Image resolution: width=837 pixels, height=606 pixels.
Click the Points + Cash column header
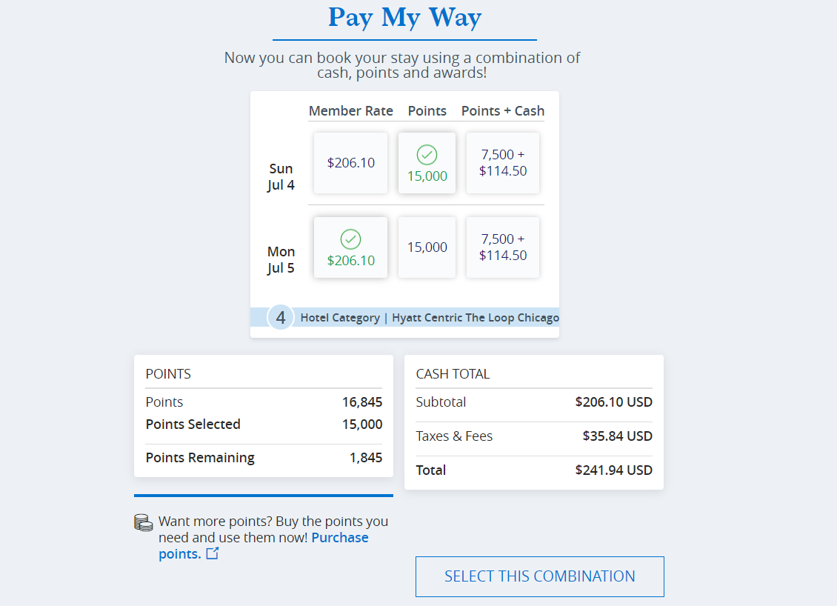502,110
